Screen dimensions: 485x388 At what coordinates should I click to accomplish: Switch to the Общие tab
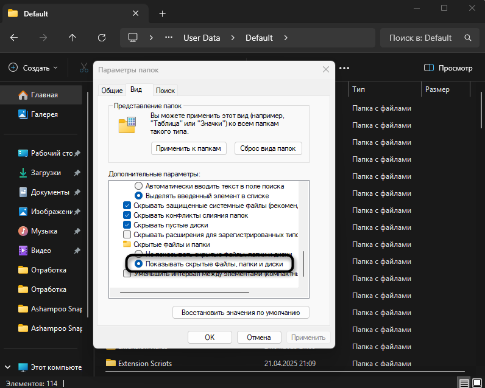pos(112,90)
